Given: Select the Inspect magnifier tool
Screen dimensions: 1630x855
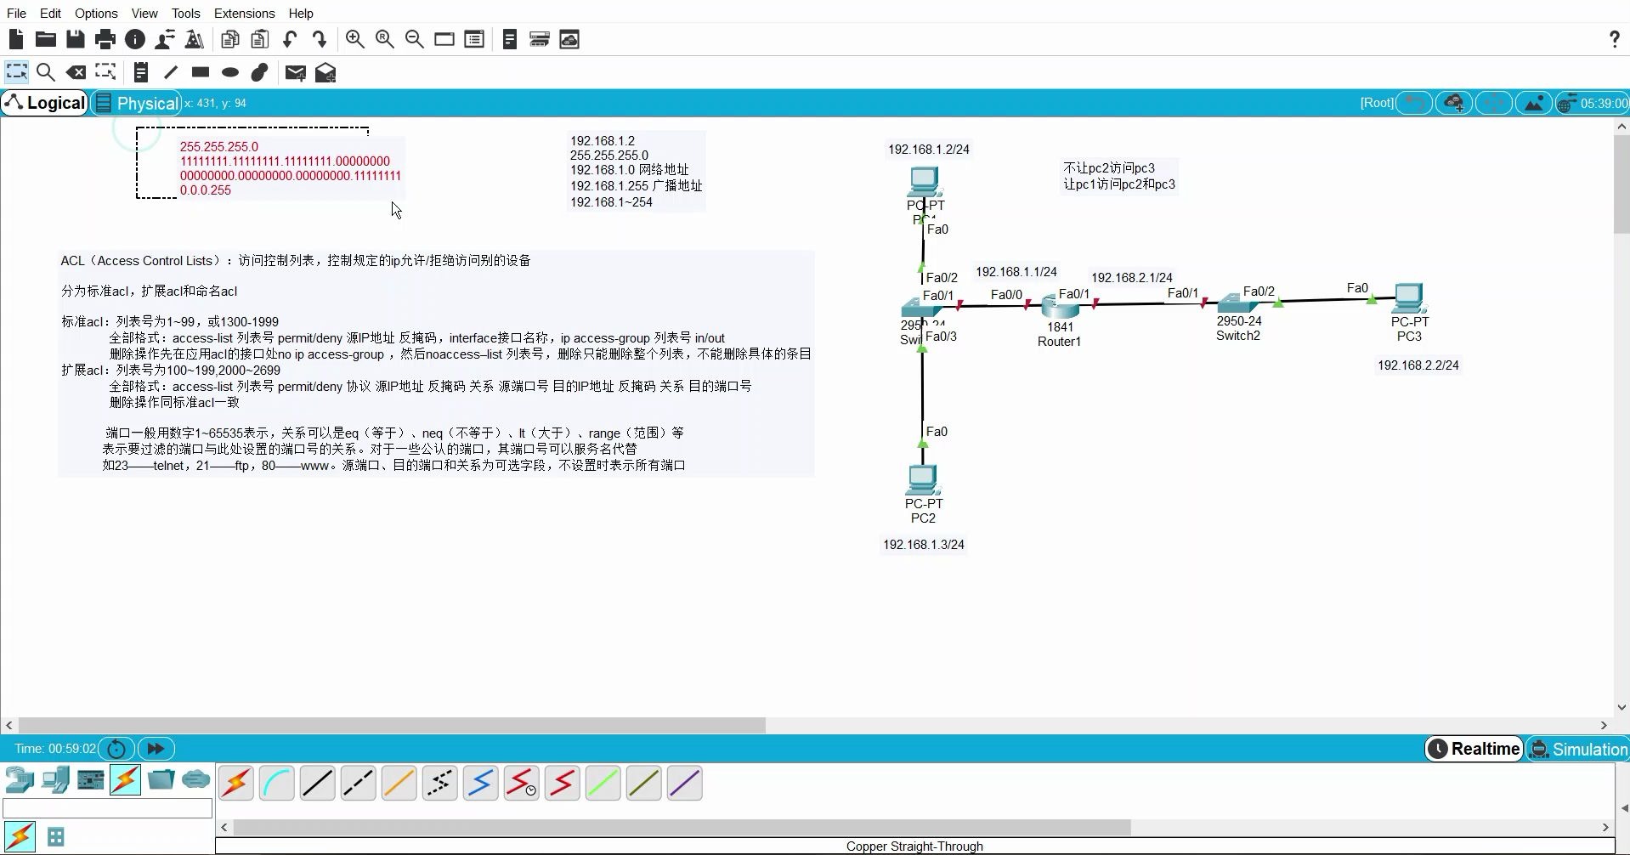Looking at the screenshot, I should point(46,72).
